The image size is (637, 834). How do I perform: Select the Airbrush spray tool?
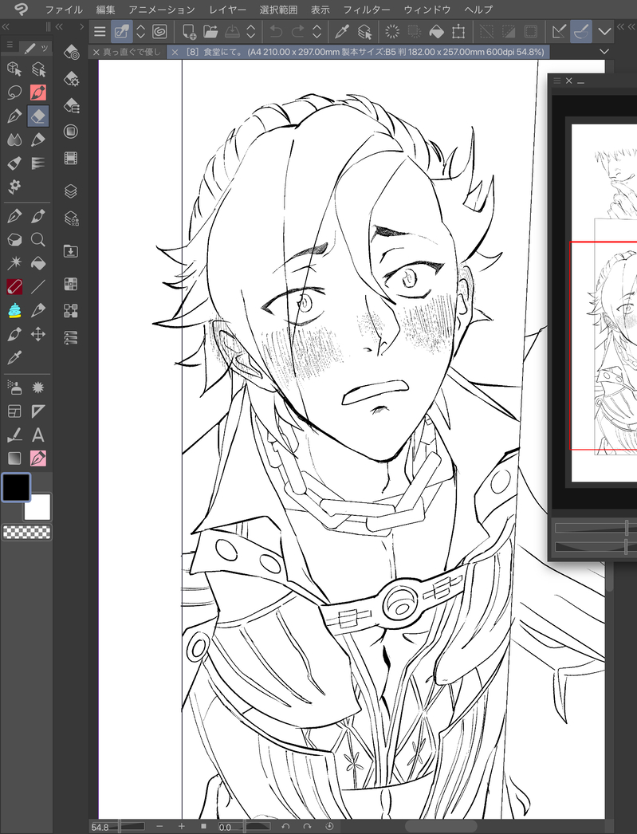point(14,387)
